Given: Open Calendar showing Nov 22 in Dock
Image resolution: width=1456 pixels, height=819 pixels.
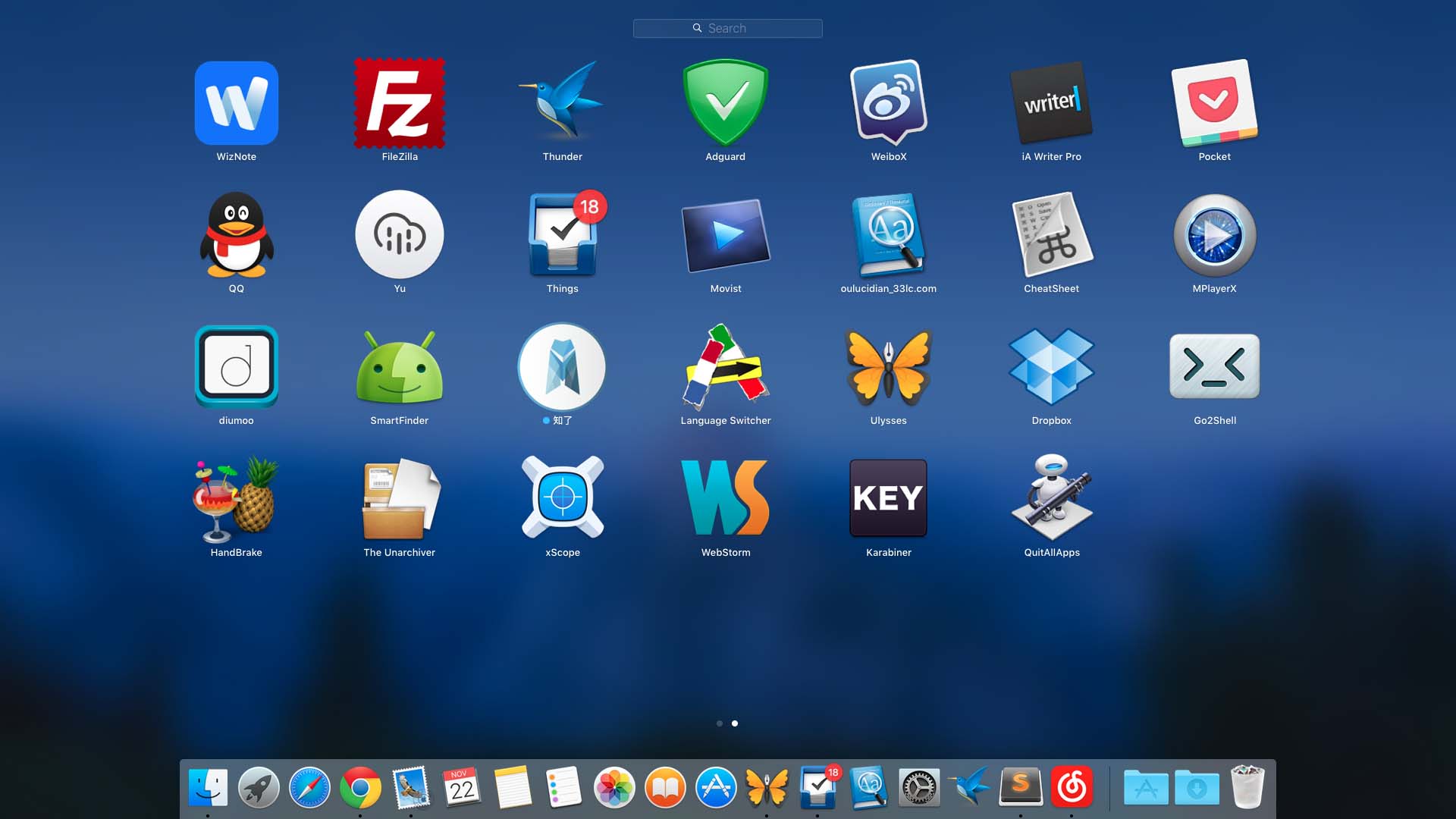Looking at the screenshot, I should (x=462, y=788).
